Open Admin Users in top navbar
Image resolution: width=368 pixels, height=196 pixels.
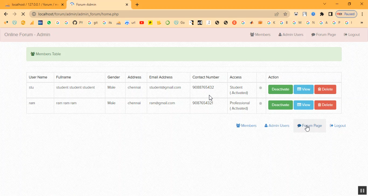(x=291, y=34)
